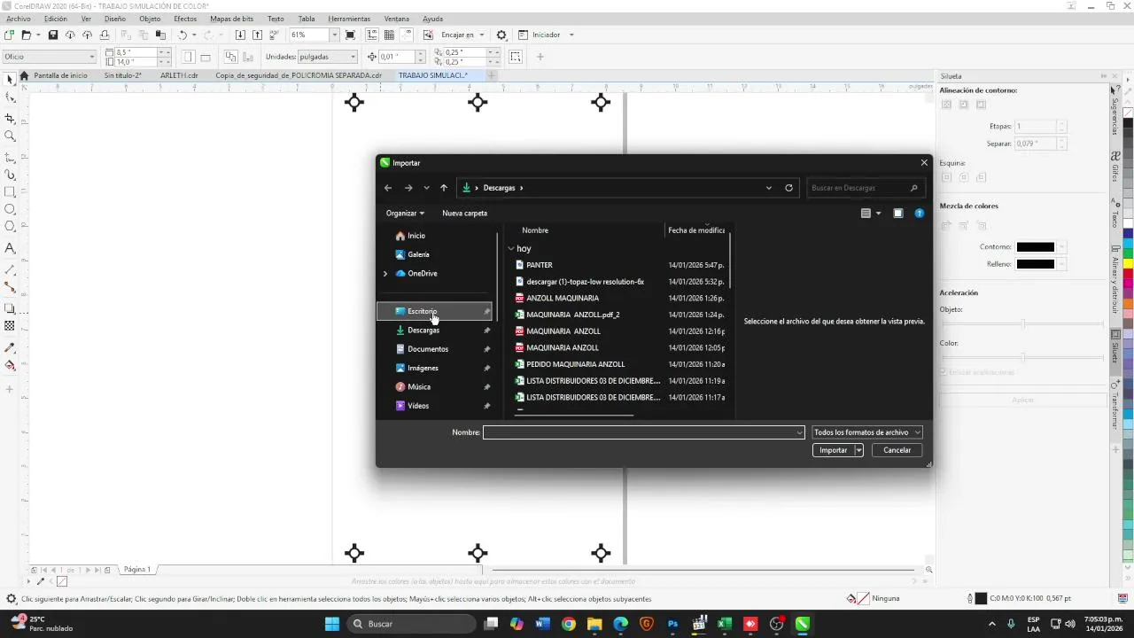1134x638 pixels.
Task: Toggle the preview pane in Importar
Action: pos(897,213)
